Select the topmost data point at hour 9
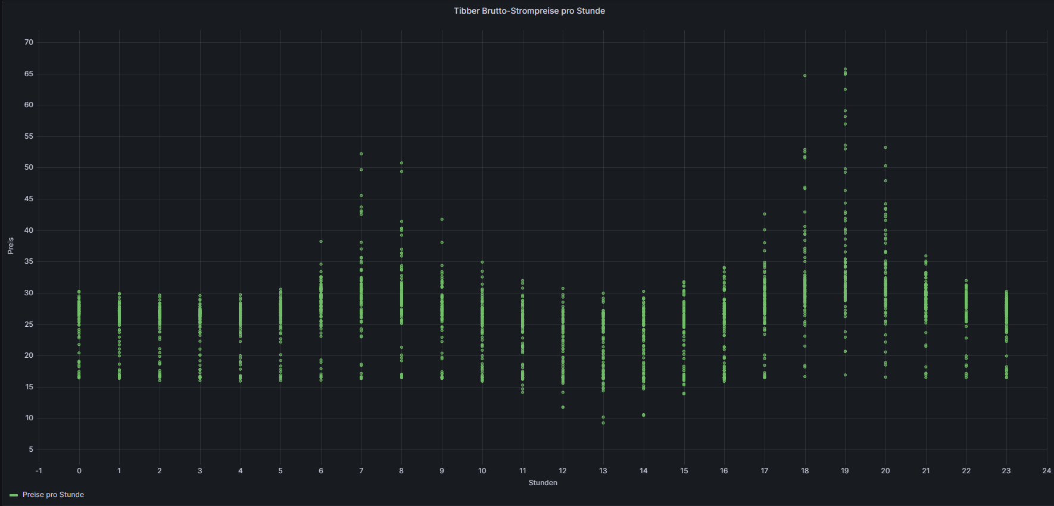The image size is (1054, 506). click(442, 219)
